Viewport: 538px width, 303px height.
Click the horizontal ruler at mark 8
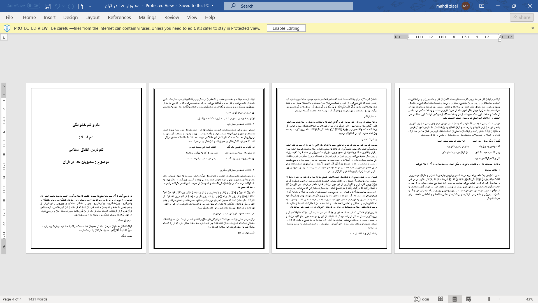coord(454,37)
